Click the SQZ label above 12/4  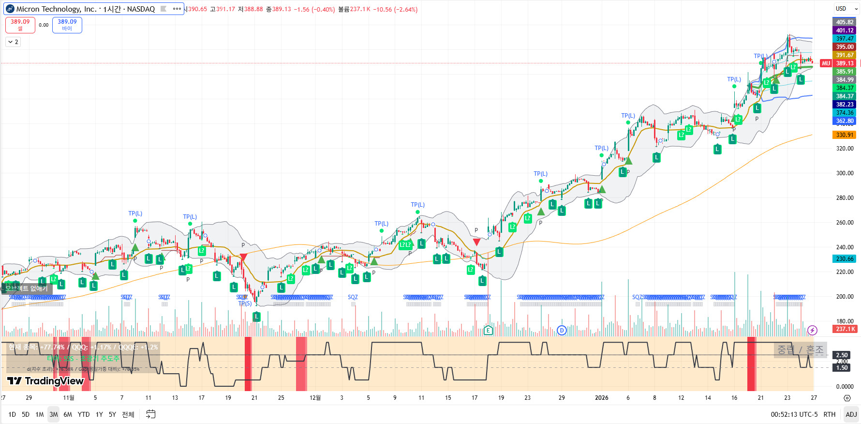[353, 297]
